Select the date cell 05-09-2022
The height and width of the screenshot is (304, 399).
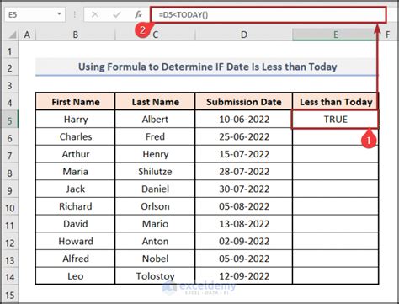[x=244, y=259]
